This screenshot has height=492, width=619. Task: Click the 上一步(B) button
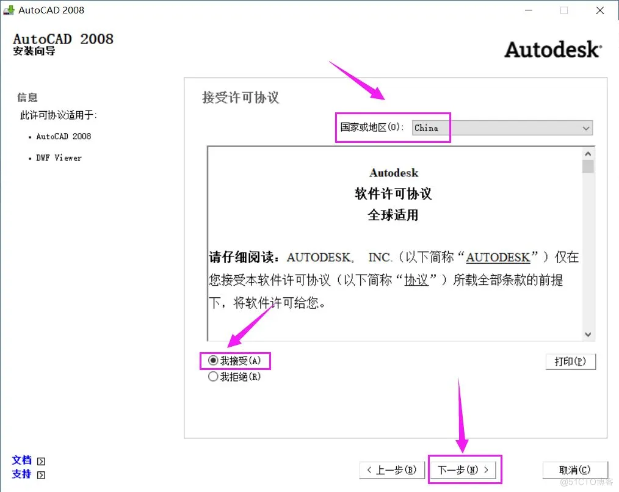[392, 469]
